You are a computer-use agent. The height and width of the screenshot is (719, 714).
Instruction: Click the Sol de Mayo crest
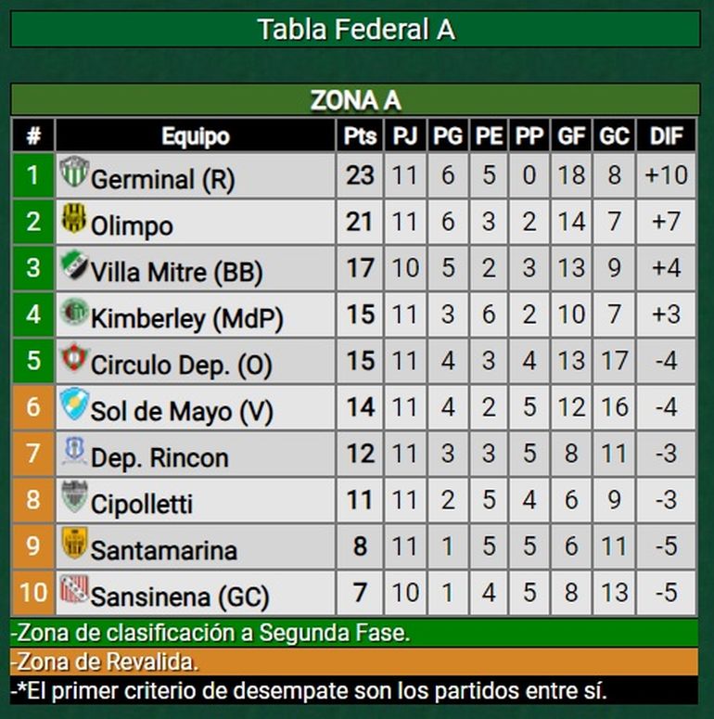pyautogui.click(x=73, y=404)
